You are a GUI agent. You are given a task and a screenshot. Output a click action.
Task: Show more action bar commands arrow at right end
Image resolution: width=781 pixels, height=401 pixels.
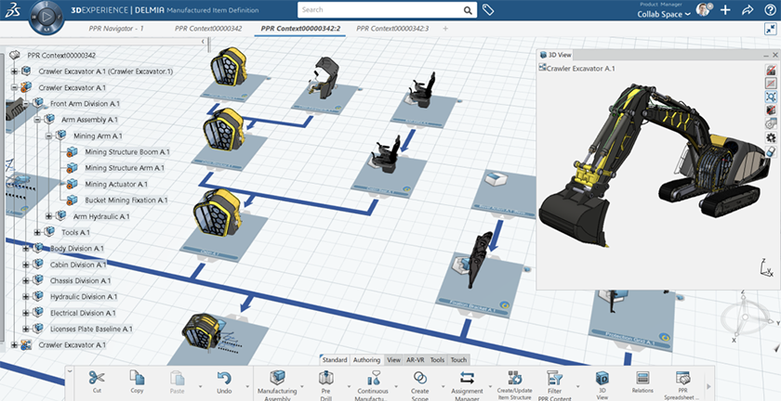tap(708, 386)
